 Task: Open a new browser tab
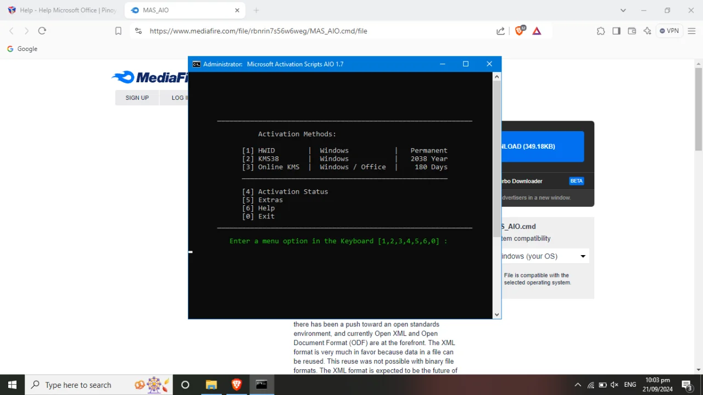(x=256, y=10)
